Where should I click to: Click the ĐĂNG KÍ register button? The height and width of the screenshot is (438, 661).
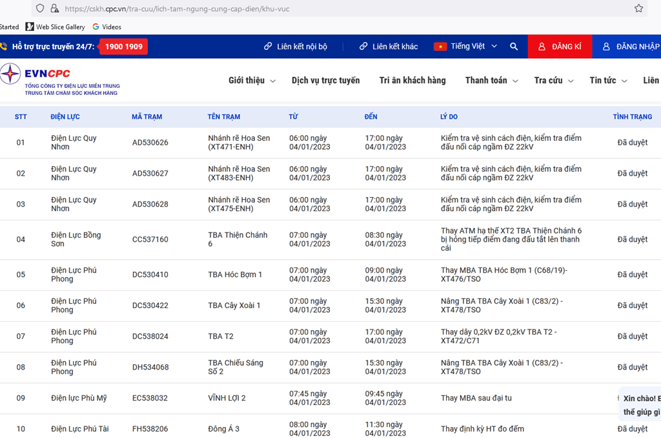click(560, 47)
